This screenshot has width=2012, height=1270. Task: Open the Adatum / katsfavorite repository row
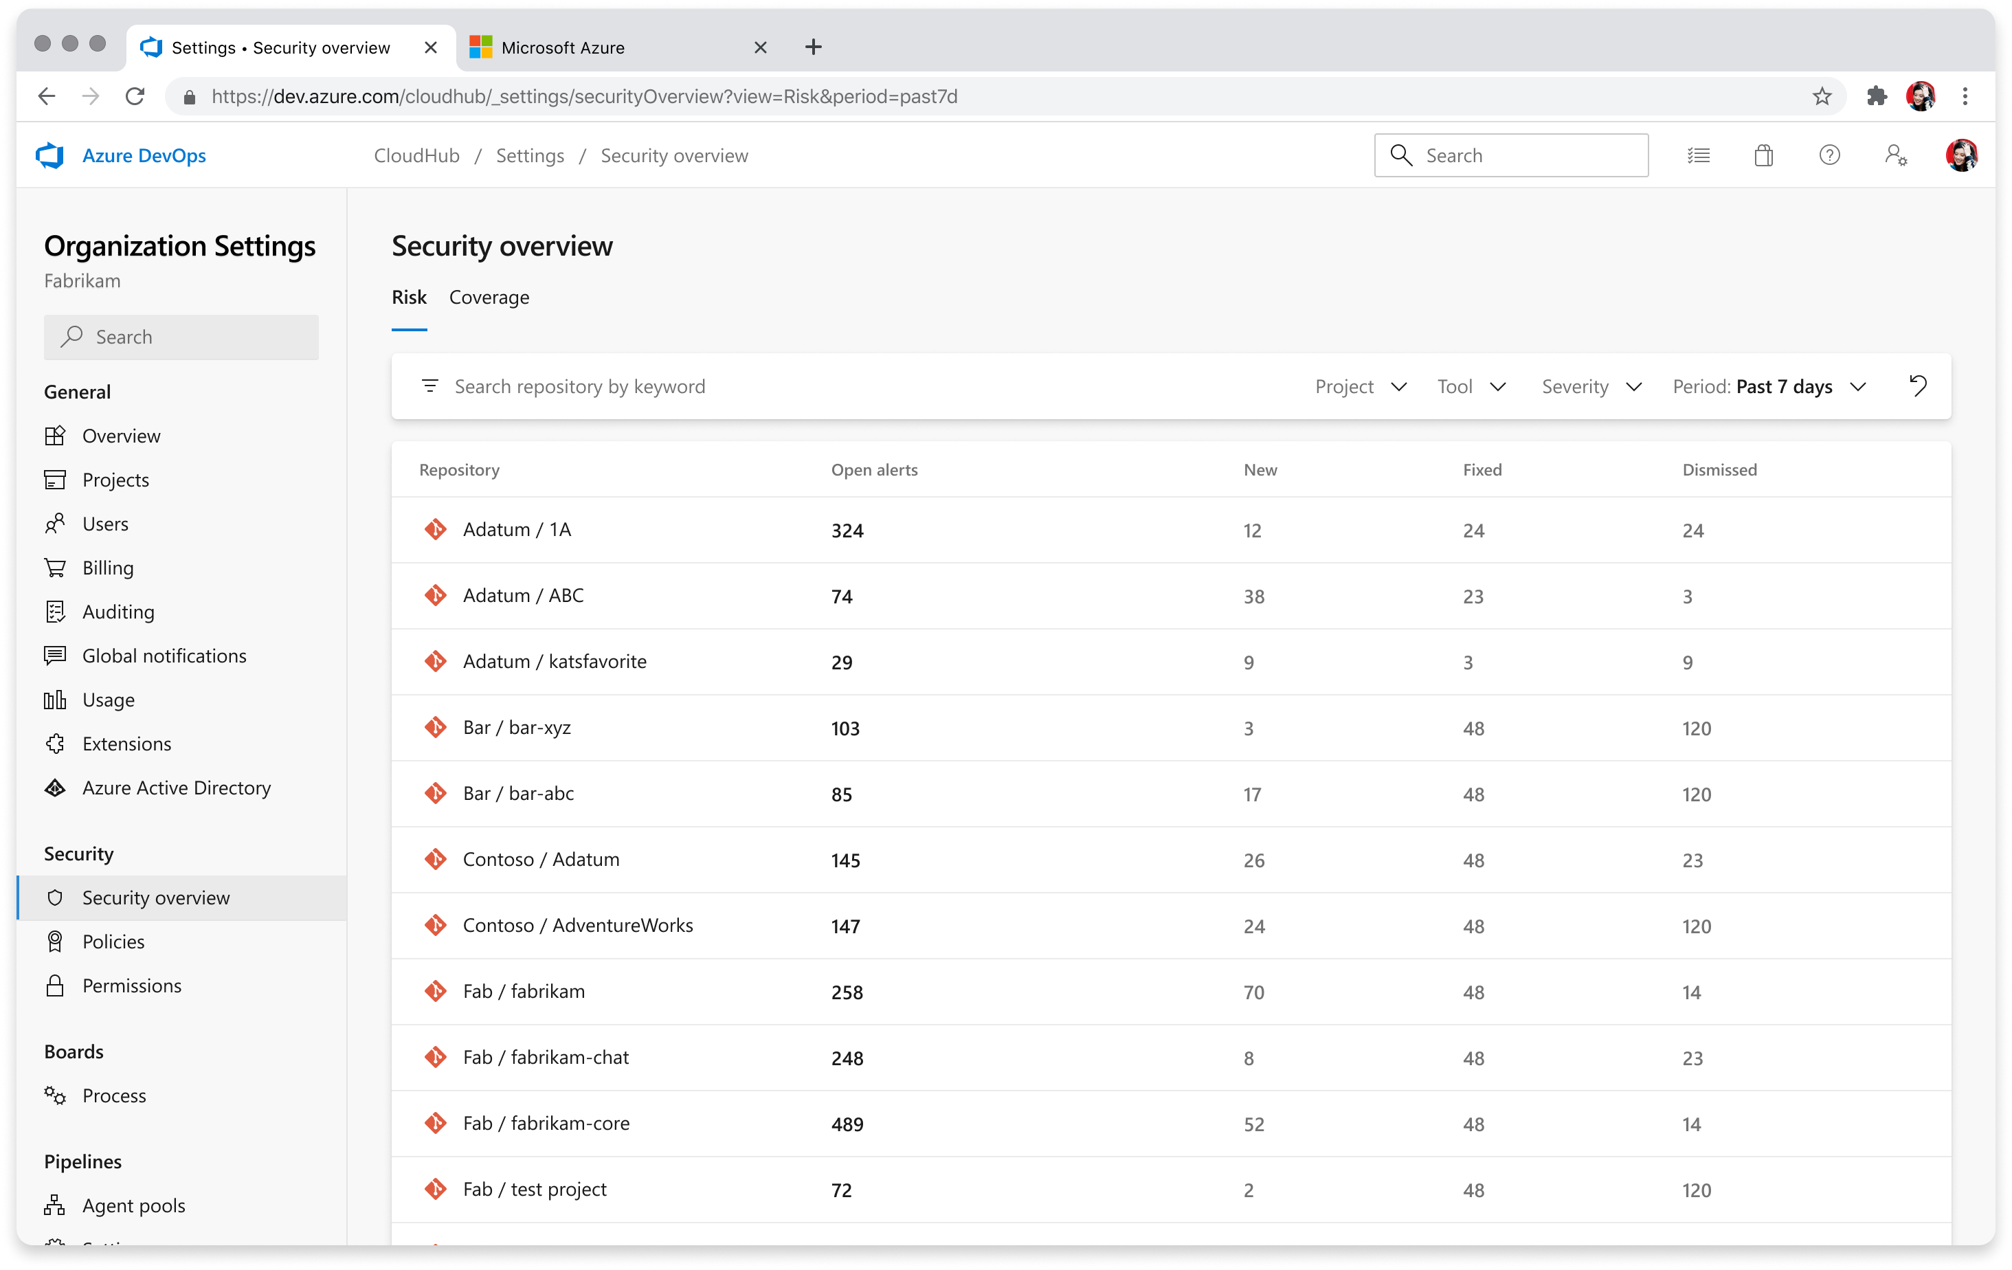pos(554,661)
